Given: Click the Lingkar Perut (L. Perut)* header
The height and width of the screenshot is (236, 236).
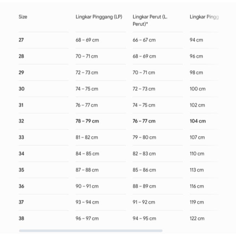Looking at the screenshot, I should point(150,20).
